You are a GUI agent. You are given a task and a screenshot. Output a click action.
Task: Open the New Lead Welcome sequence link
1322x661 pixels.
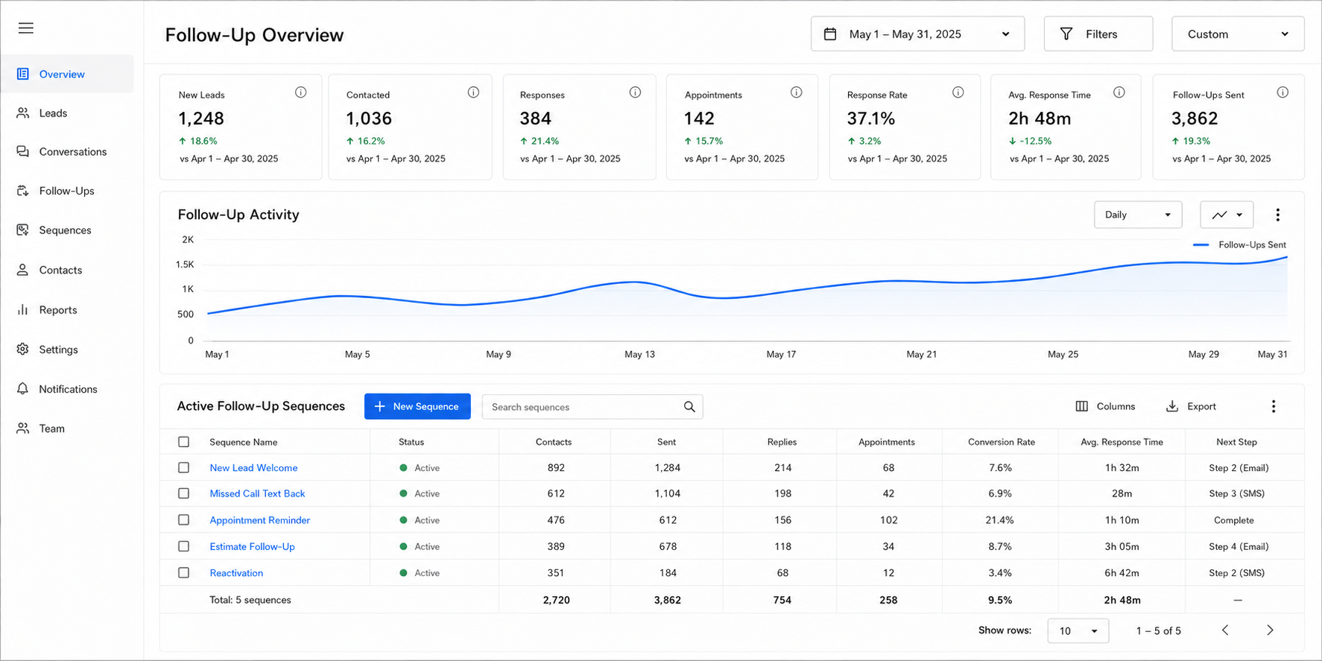pos(253,468)
